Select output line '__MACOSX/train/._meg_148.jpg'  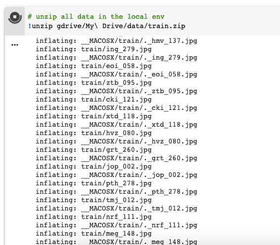point(117,242)
